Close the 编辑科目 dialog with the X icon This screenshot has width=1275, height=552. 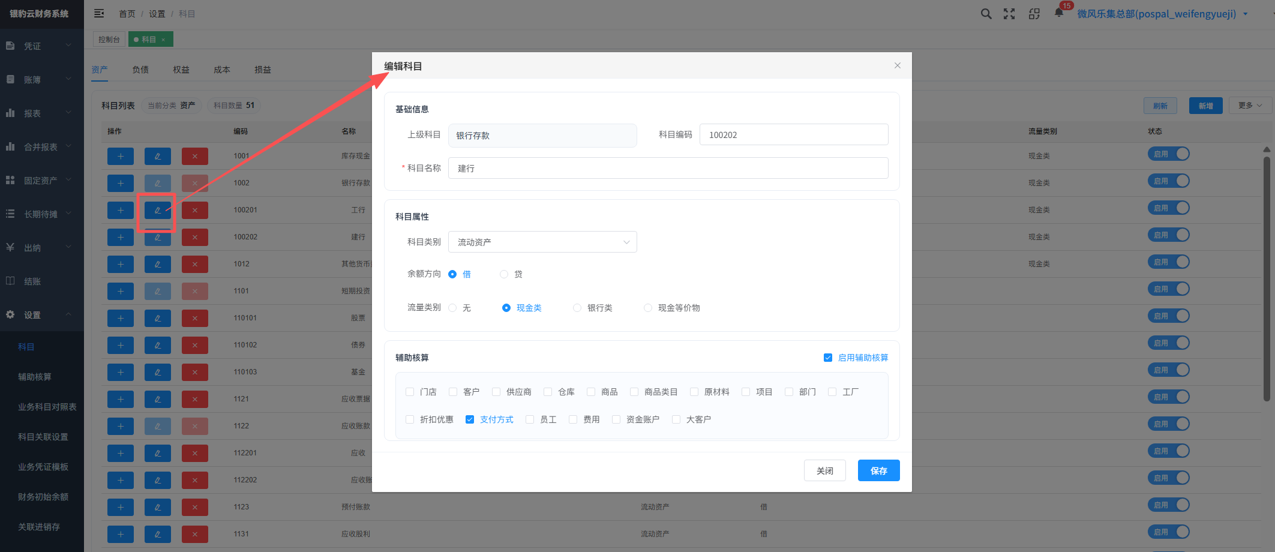898,65
